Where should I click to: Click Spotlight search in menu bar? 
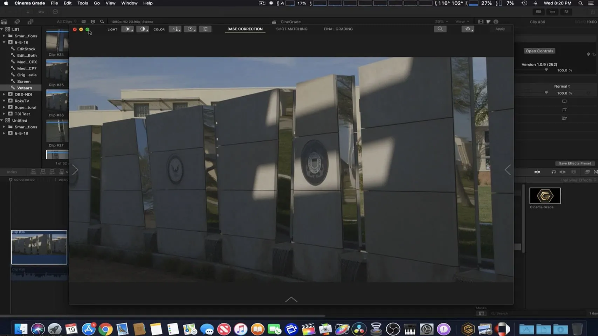580,3
